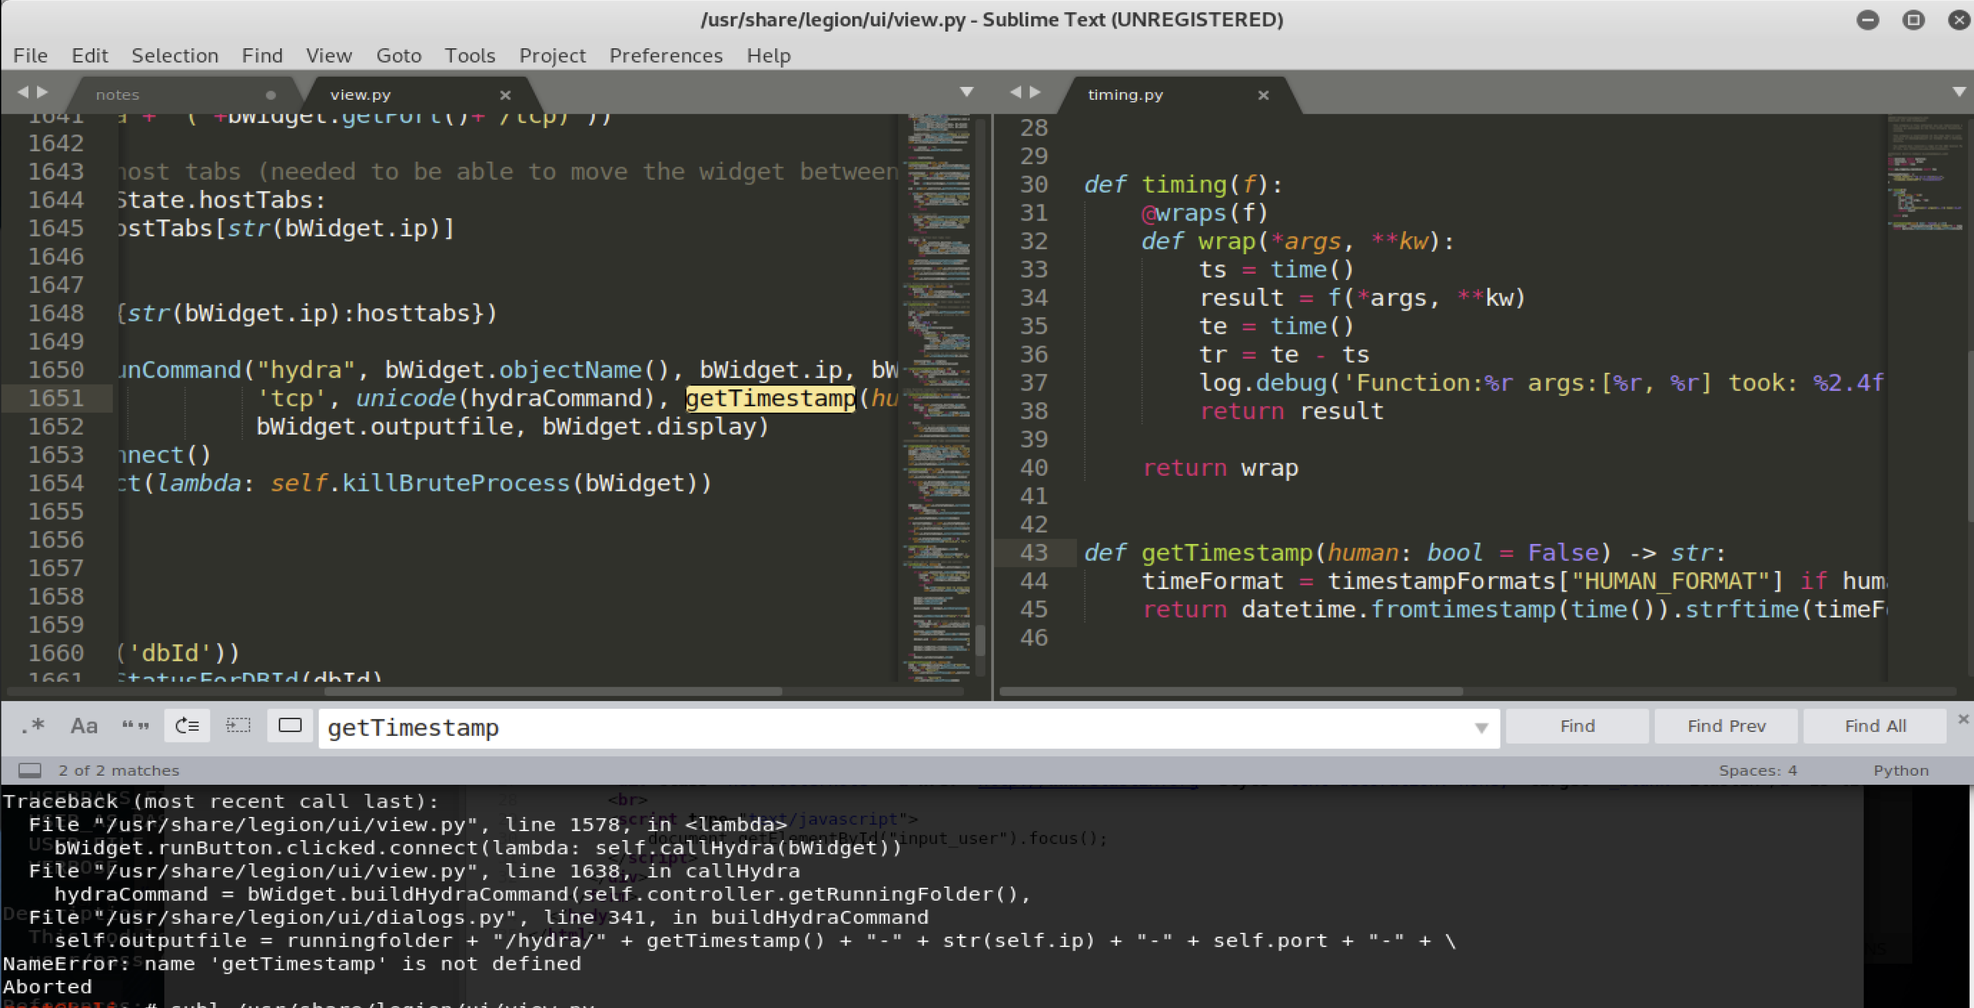1974x1008 pixels.
Task: Click the Find Prev button
Action: tap(1726, 727)
